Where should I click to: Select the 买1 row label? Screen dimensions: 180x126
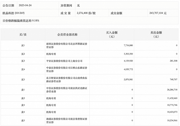click(x=23, y=46)
